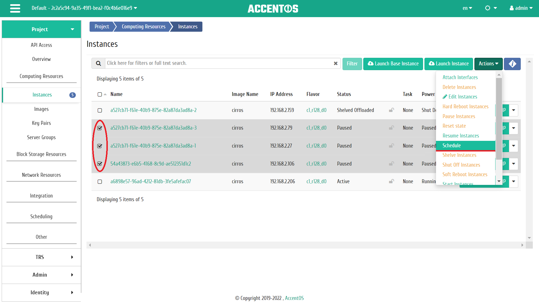Expand the Identity sidebar section
This screenshot has width=539, height=303.
42,293
